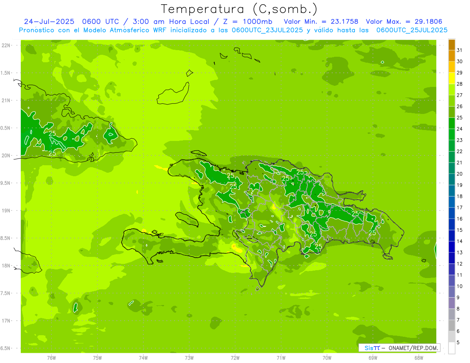Click the legend scale value '30'
This screenshot has height=363, width=470.
tap(460, 61)
